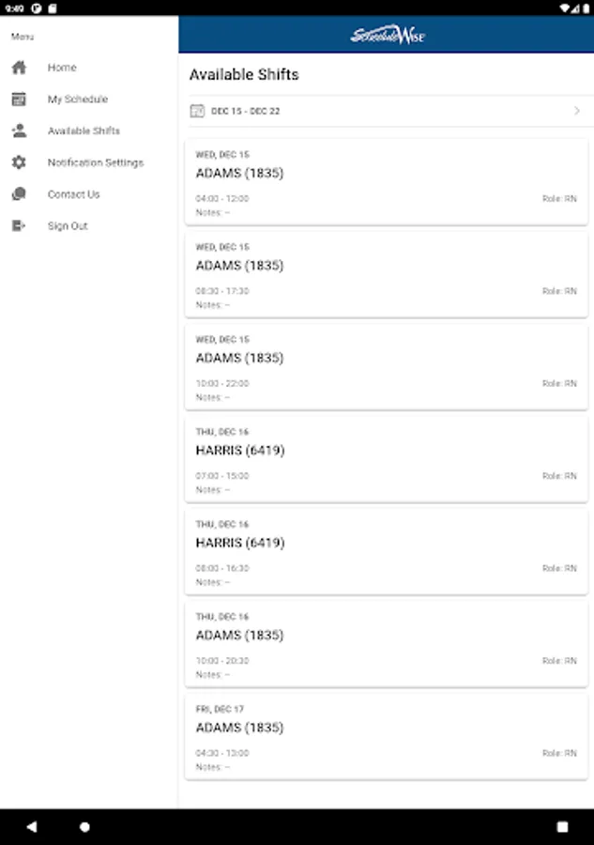Click the My Schedule calendar icon

tap(19, 100)
